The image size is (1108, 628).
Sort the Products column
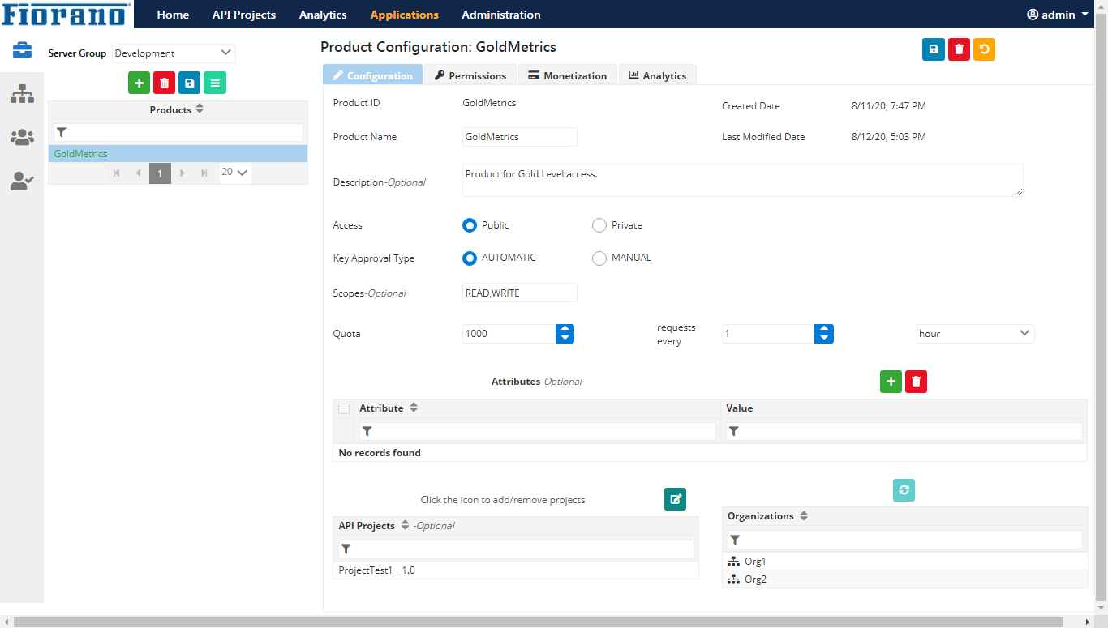point(200,109)
